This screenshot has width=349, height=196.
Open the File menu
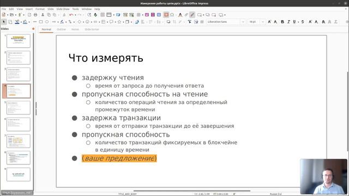(4, 9)
